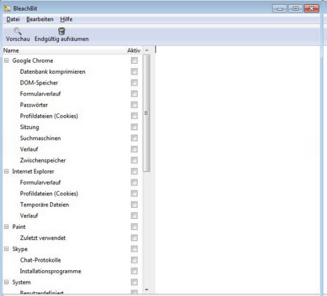Tick the Temporäre Dateien checkbox
This screenshot has width=327, height=296.
[134, 204]
